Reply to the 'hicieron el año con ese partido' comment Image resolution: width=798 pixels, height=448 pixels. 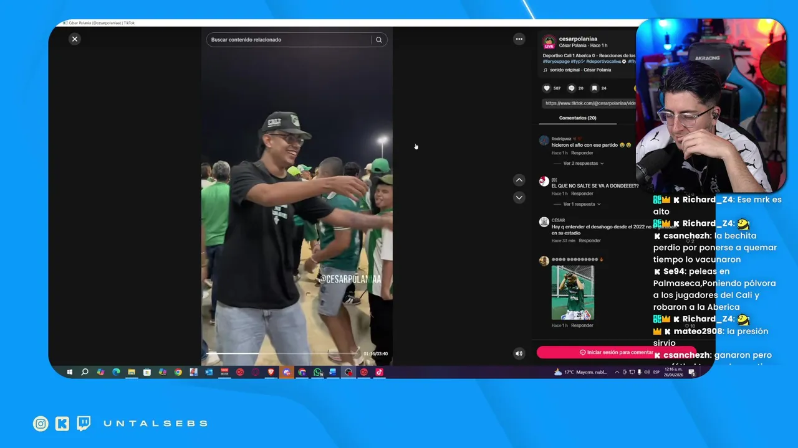click(x=582, y=153)
